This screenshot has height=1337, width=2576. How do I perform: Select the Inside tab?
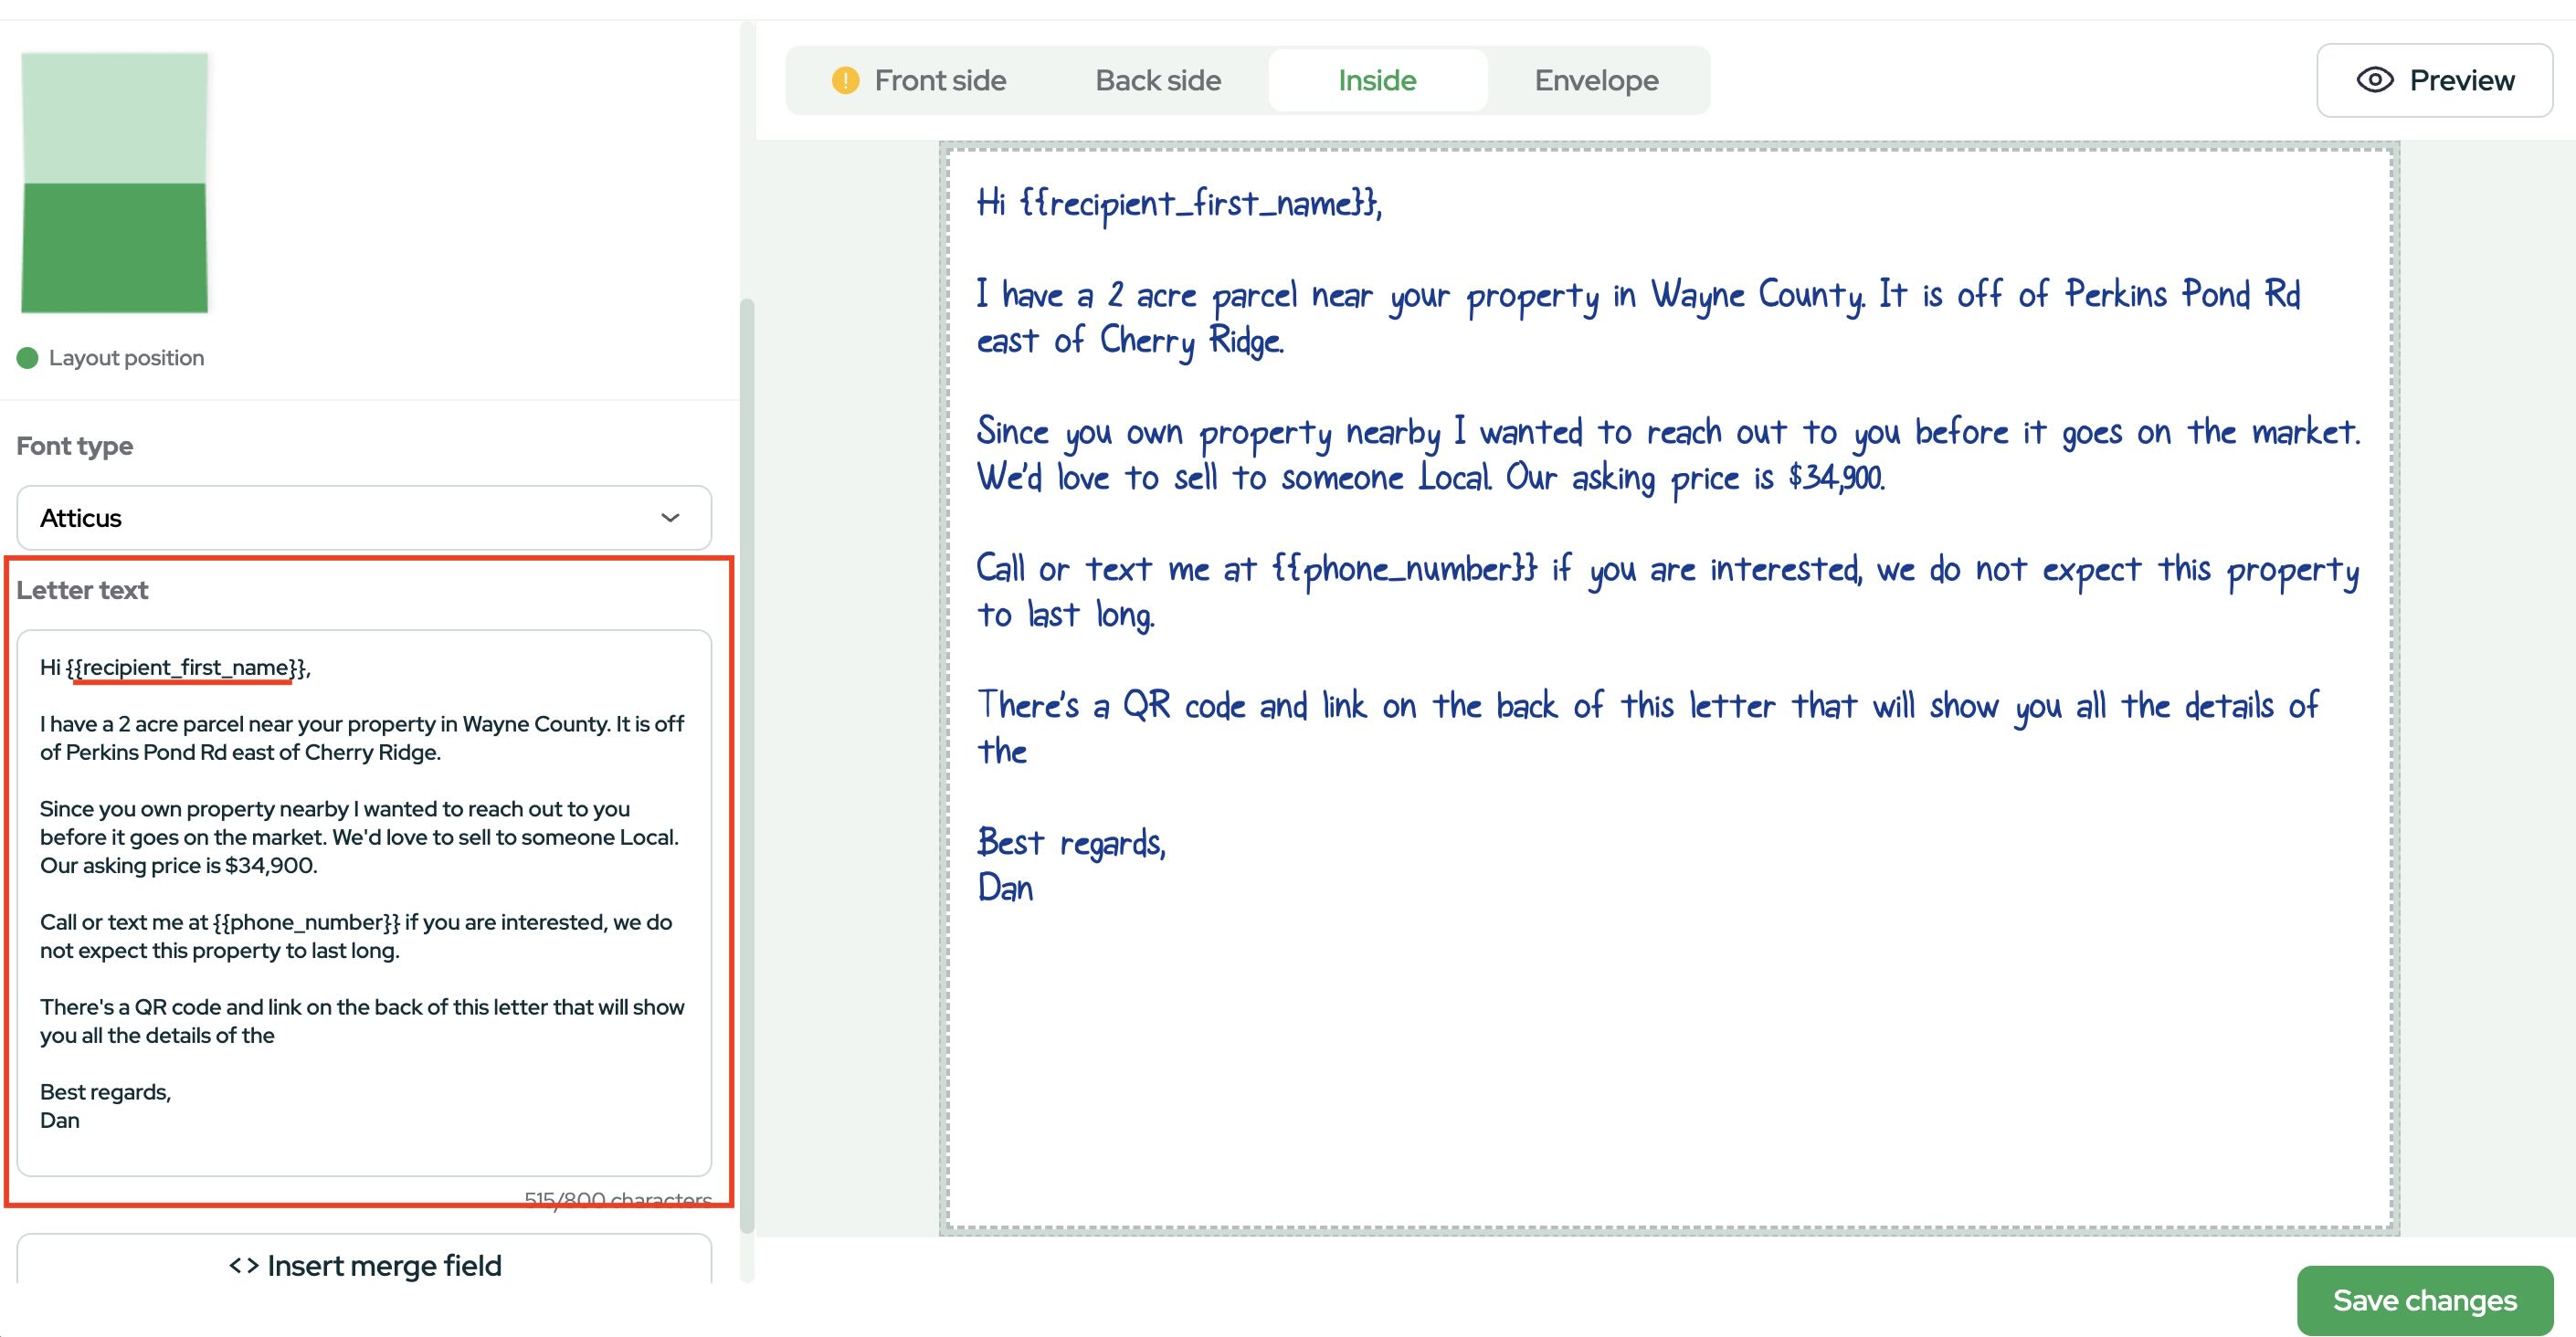click(x=1376, y=80)
